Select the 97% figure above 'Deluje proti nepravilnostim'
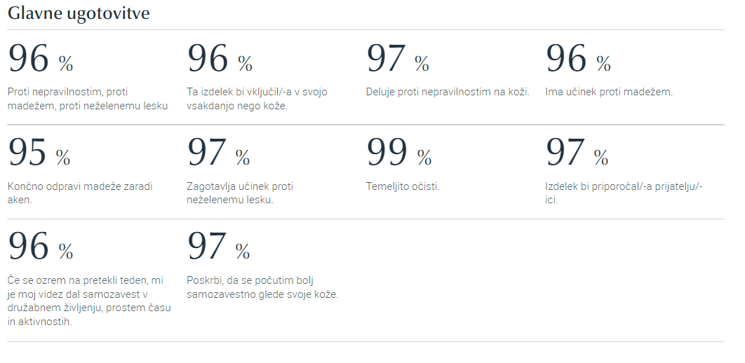This screenshot has height=363, width=745. [x=398, y=58]
